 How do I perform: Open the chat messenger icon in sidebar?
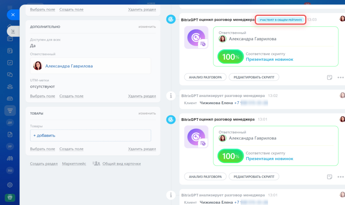point(10,75)
